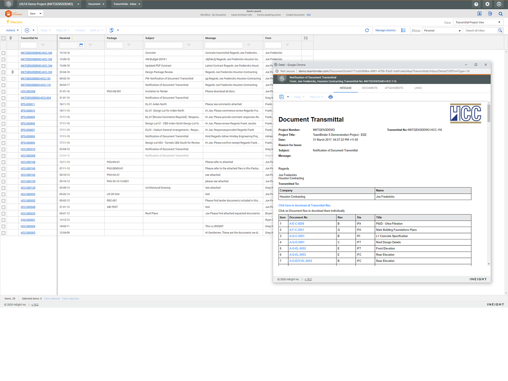Click the filter icon under Package column
The width and height of the screenshot is (508, 381).
[x=129, y=45]
